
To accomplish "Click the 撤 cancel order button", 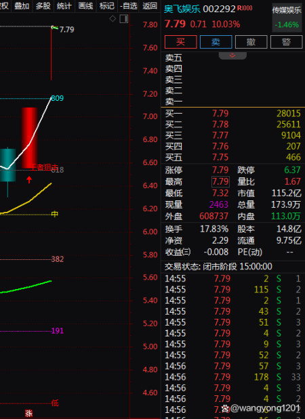I will (x=251, y=42).
